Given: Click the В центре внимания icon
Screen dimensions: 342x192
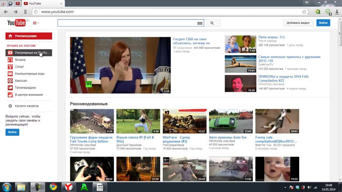Looking at the screenshot, I should coord(10,95).
